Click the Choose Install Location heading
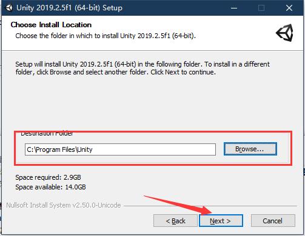 [51, 25]
